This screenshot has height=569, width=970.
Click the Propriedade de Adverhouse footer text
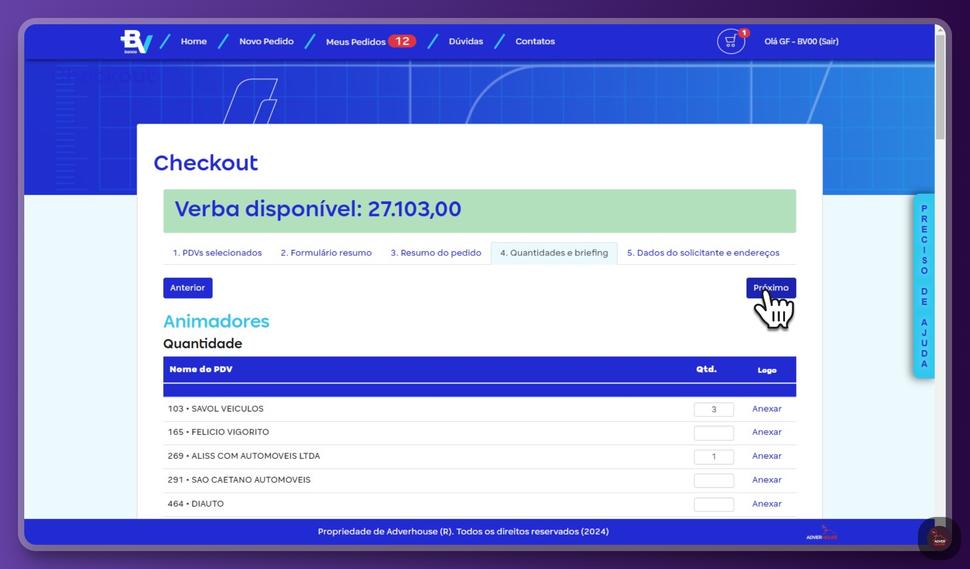coord(463,531)
